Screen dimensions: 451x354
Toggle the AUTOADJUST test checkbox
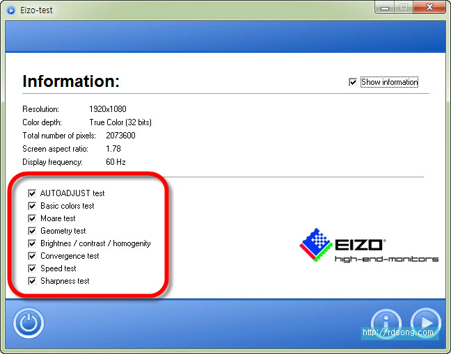[32, 193]
